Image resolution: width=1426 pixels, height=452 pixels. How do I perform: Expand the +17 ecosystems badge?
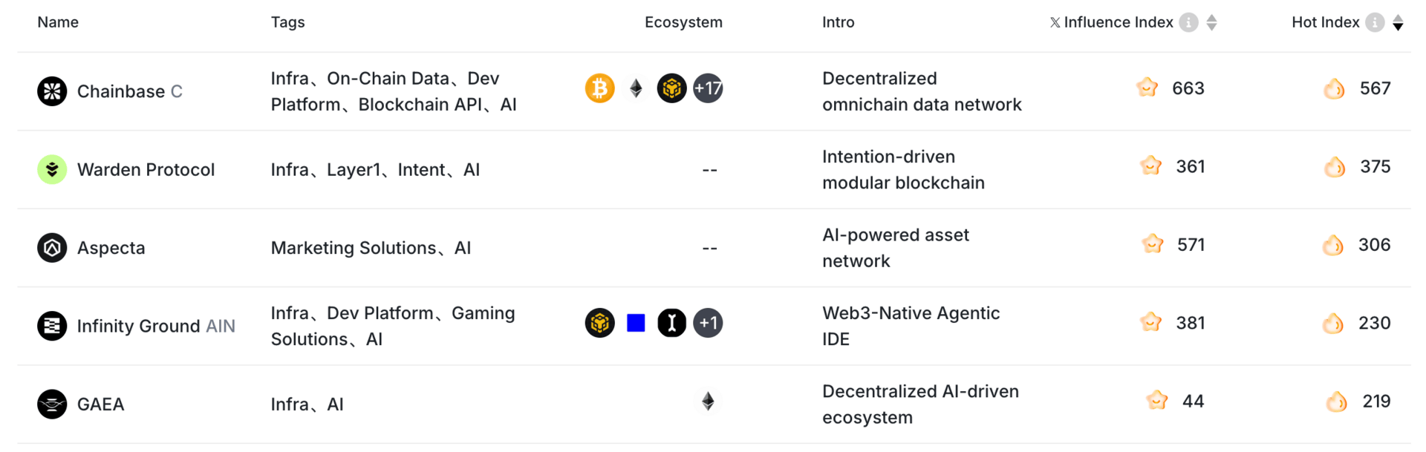coord(708,88)
